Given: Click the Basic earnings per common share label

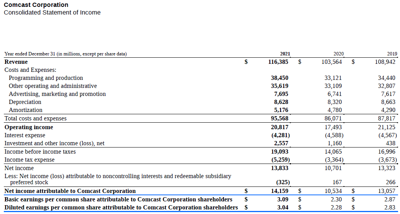Looking at the screenshot, I should click(118, 199).
